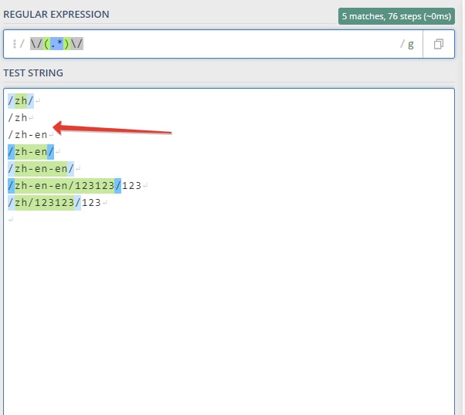Screen dimensions: 465x415
Task: Click the REGULAR EXPRESSION section heading
Action: [56, 14]
